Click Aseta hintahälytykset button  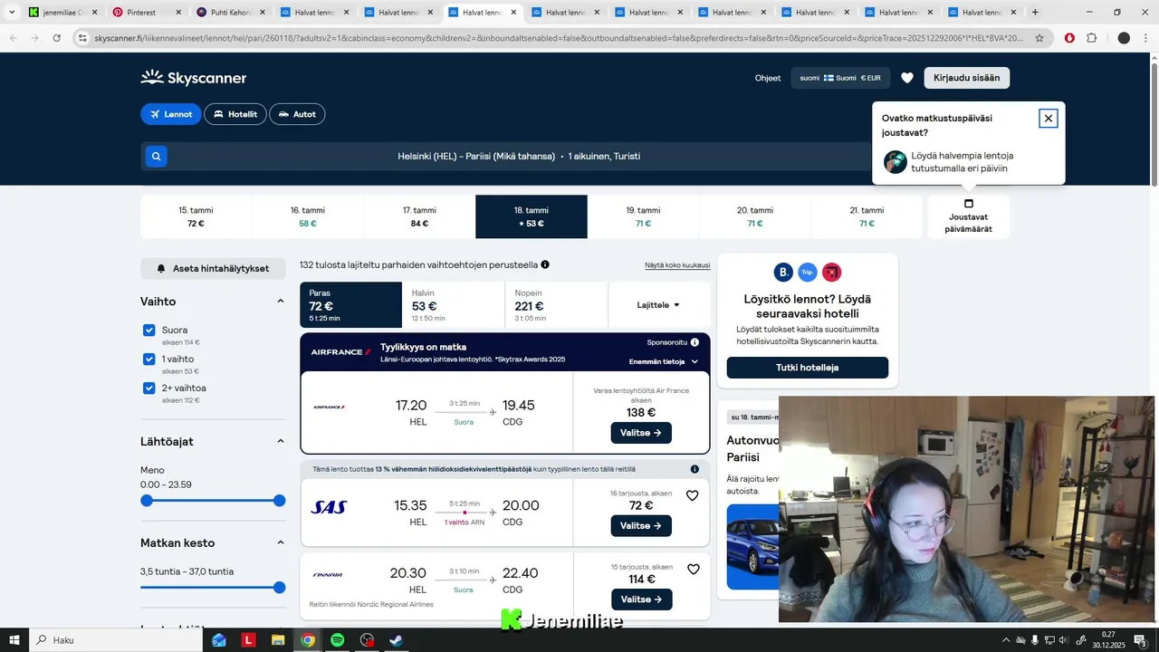[213, 269]
